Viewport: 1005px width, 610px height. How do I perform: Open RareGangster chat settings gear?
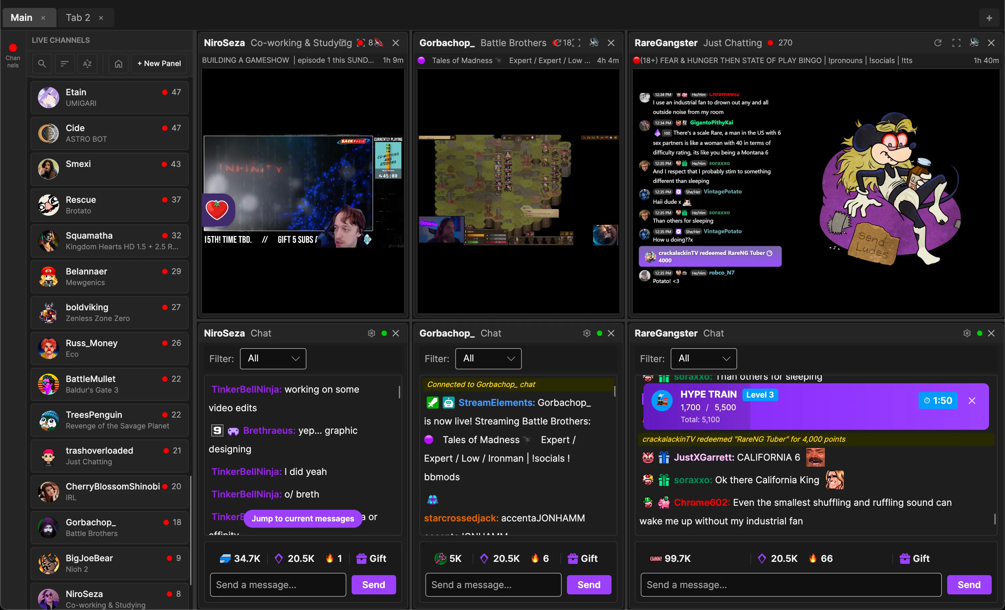tap(967, 333)
